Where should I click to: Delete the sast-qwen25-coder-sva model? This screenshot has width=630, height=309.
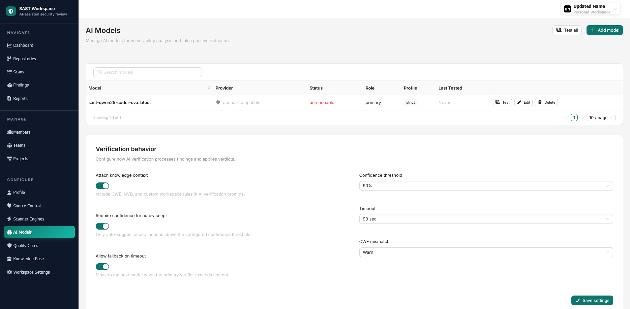[546, 102]
